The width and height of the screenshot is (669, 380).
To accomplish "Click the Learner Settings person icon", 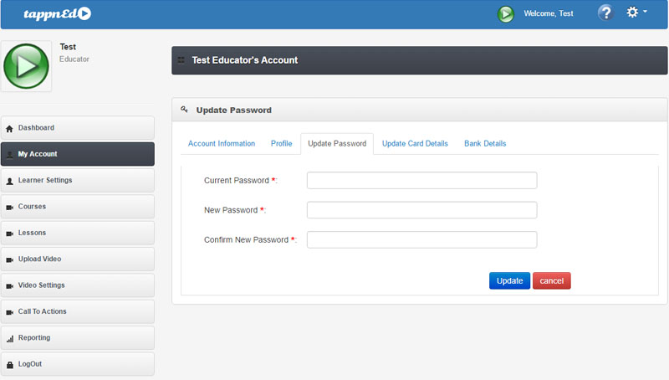I will pyautogui.click(x=9, y=181).
